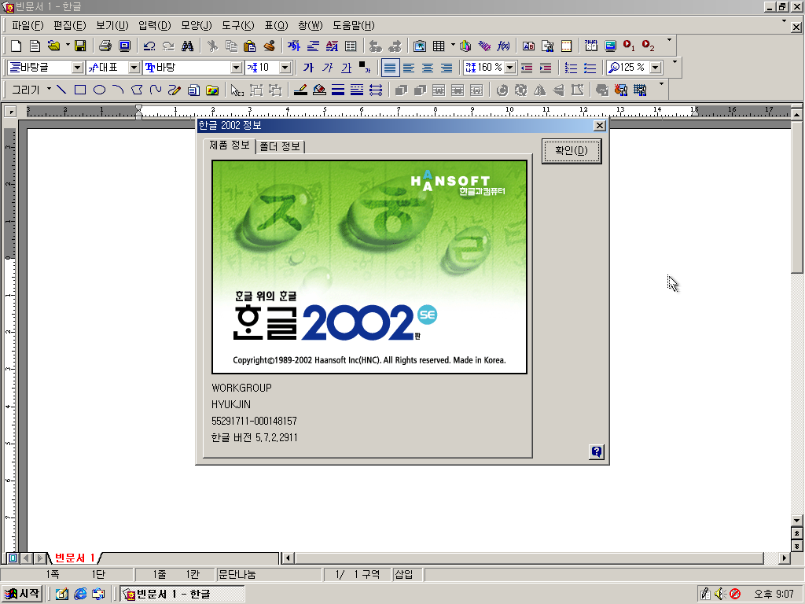Viewport: 805px width, 604px height.
Task: Click the volume speaker tray icon
Action: (x=720, y=594)
